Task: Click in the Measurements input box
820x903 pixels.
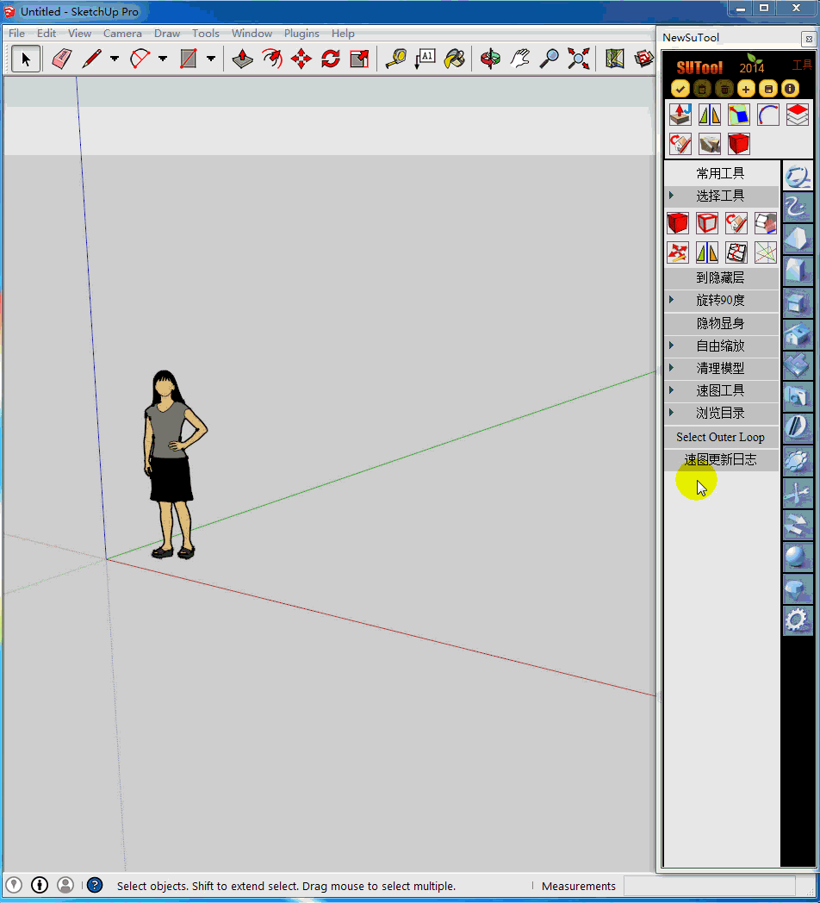Action: (x=710, y=886)
